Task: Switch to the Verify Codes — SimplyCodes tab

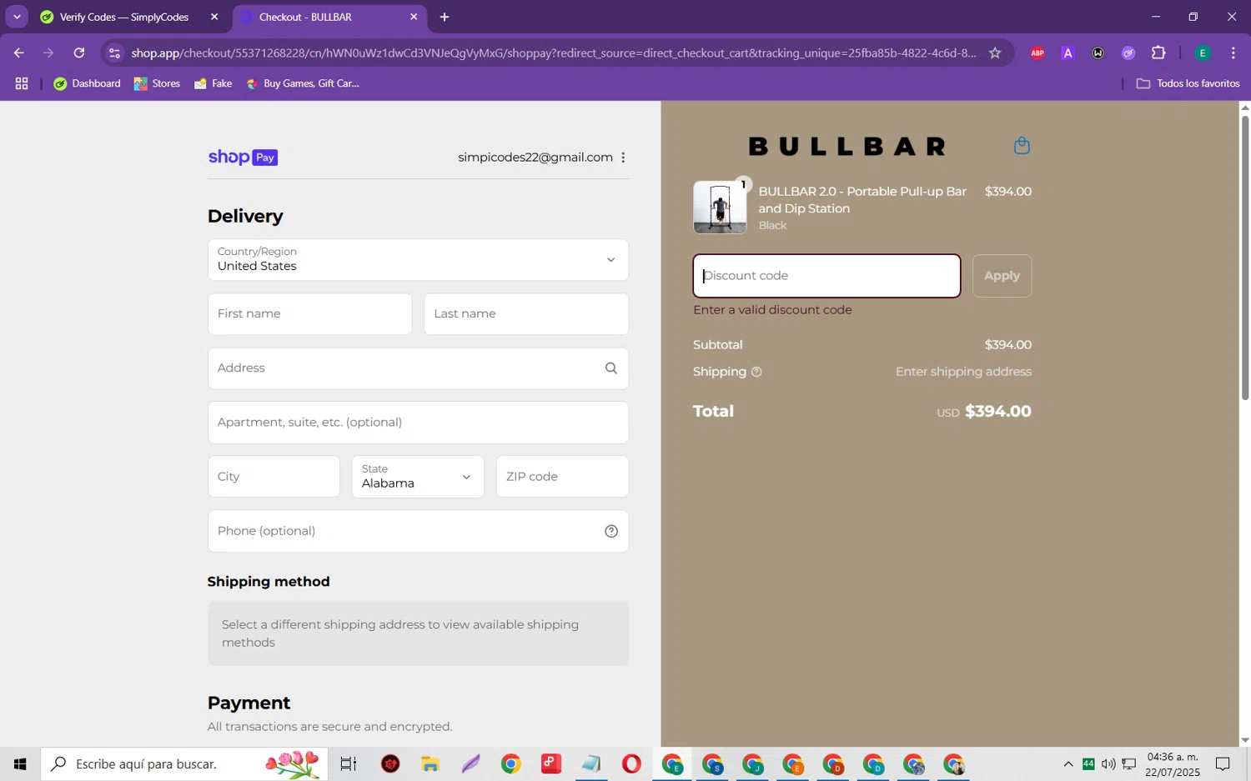Action: tap(124, 17)
